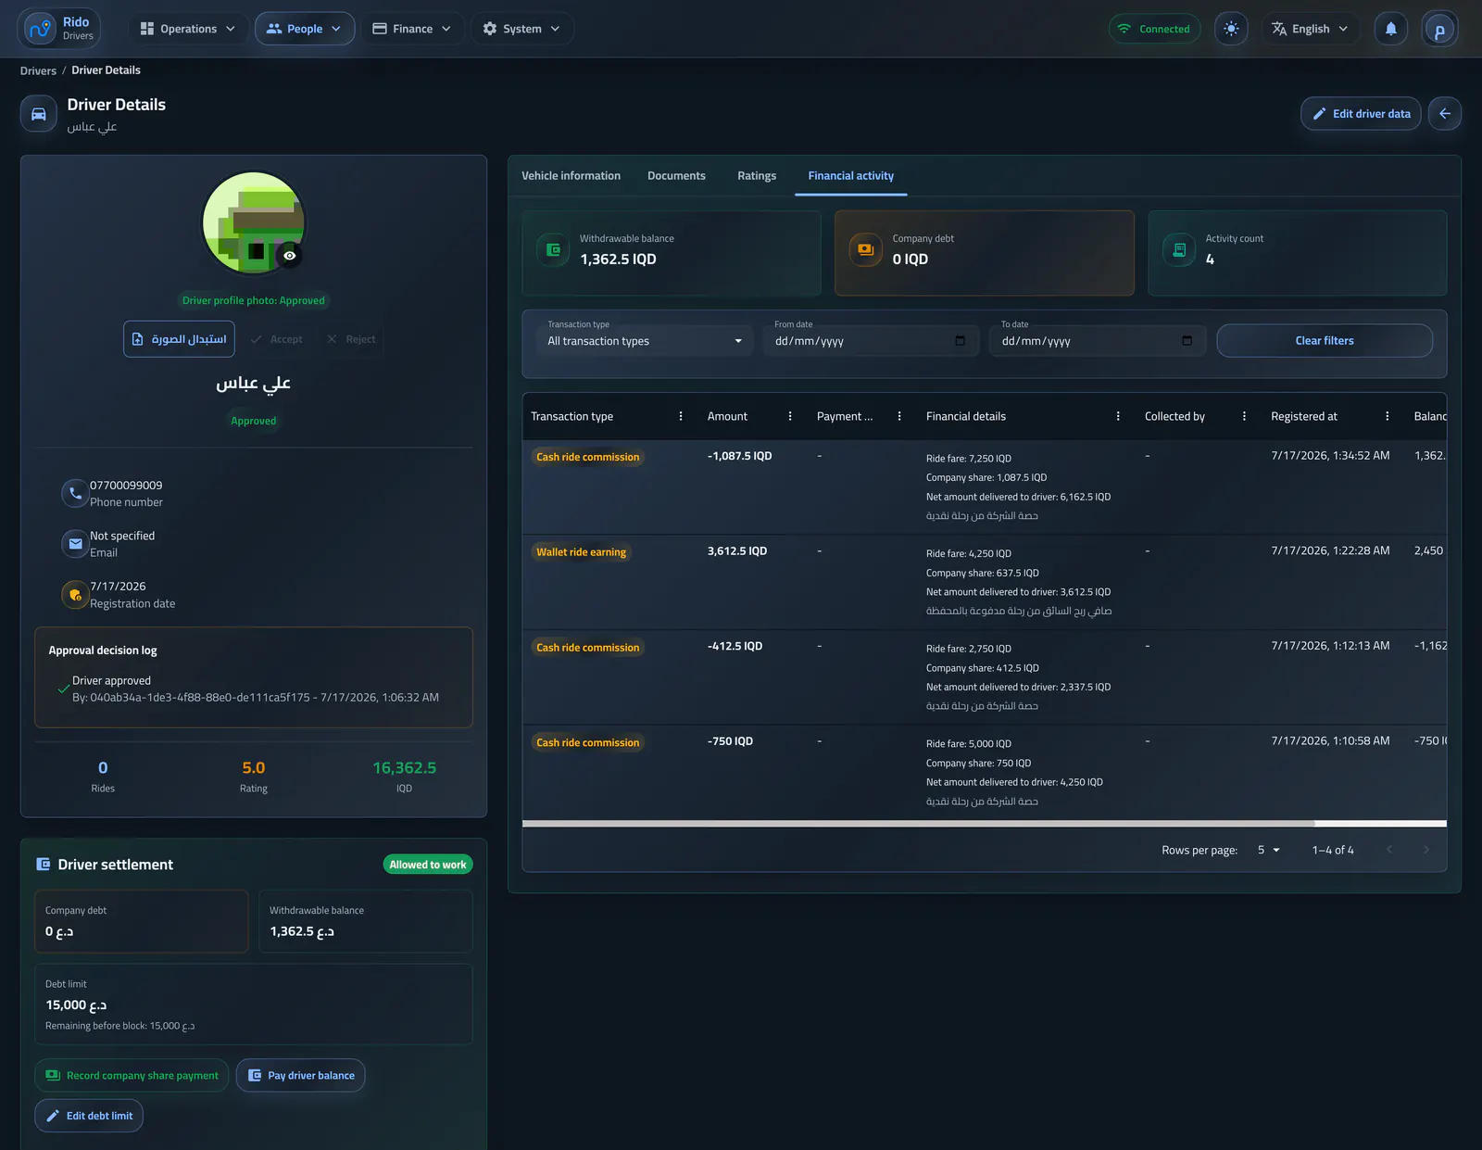
Task: Click the Wallet ride earning tag
Action: 581,552
